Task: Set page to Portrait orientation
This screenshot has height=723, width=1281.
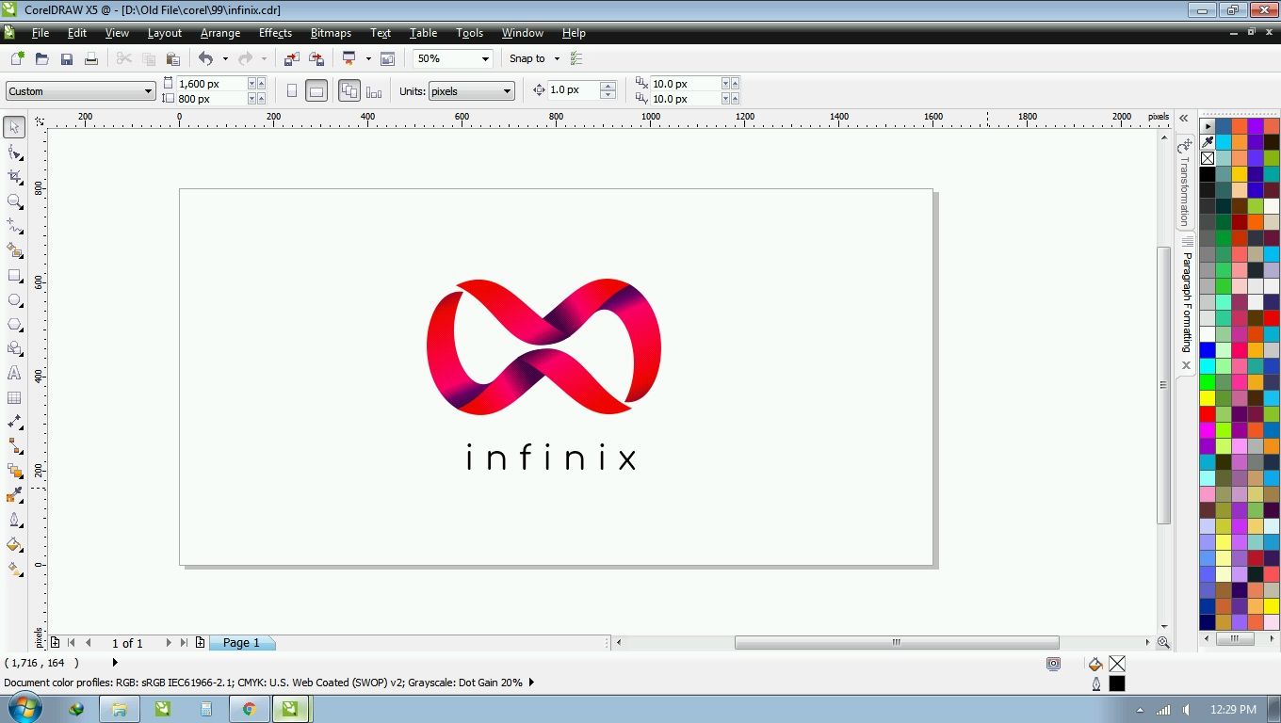Action: pos(291,91)
